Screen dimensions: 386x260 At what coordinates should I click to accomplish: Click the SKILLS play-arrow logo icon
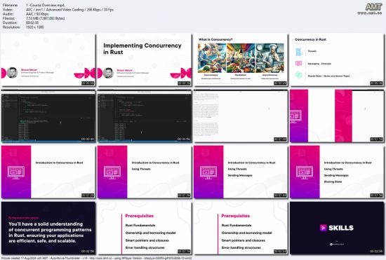click(323, 228)
